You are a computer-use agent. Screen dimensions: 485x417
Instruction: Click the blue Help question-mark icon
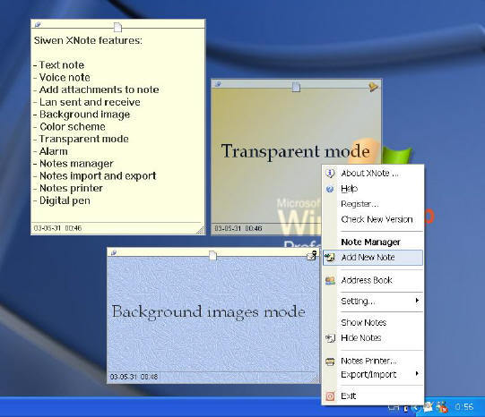(x=330, y=189)
